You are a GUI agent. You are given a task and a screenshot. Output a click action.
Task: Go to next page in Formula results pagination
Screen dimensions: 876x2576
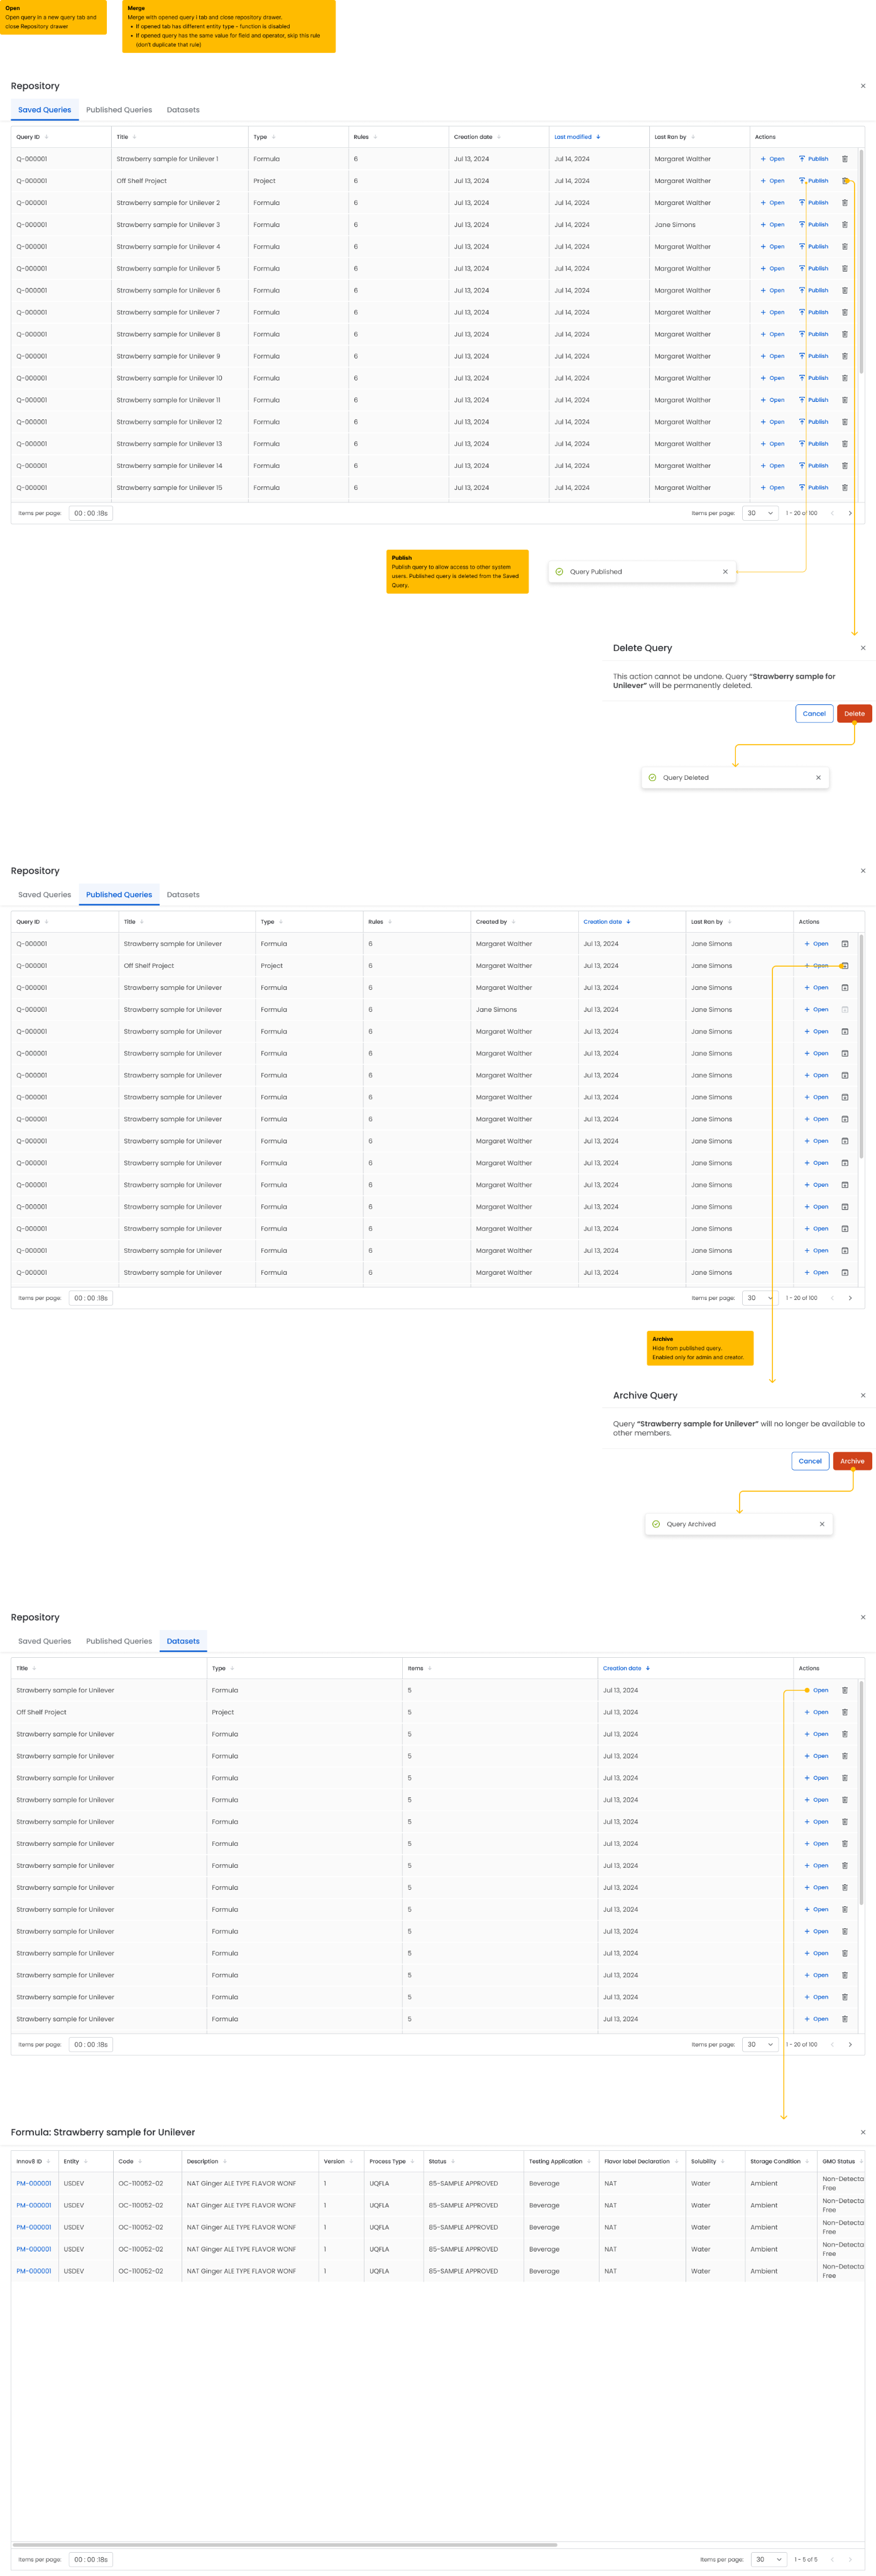tap(850, 2559)
